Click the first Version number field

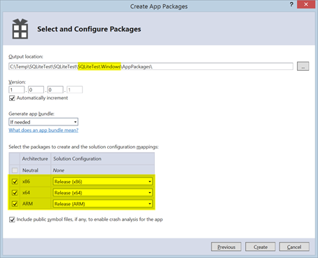17,90
